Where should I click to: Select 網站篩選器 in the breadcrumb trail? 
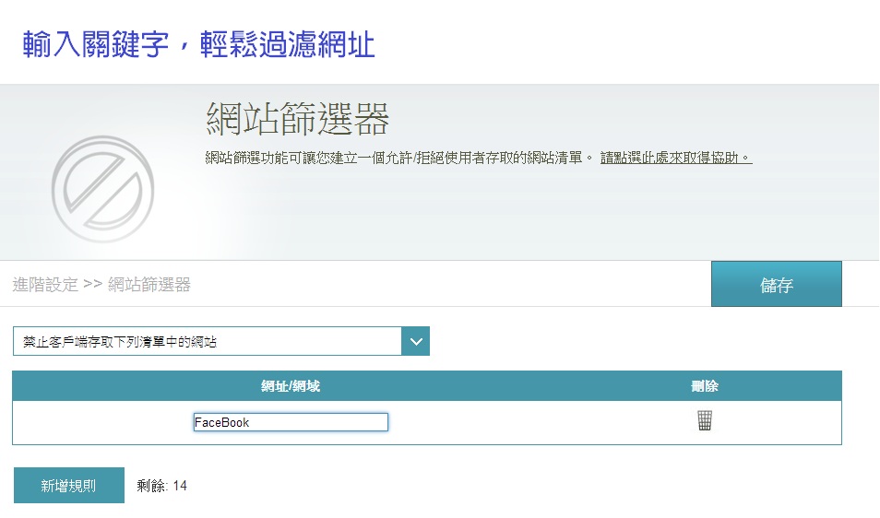coord(149,285)
